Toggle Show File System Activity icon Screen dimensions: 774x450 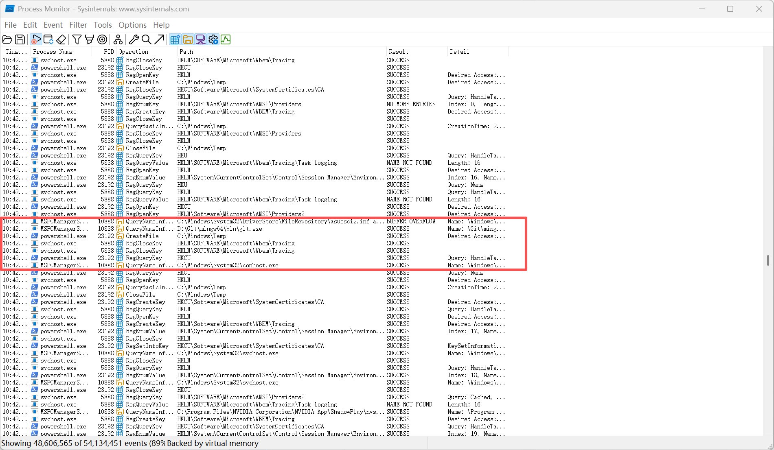pos(188,39)
